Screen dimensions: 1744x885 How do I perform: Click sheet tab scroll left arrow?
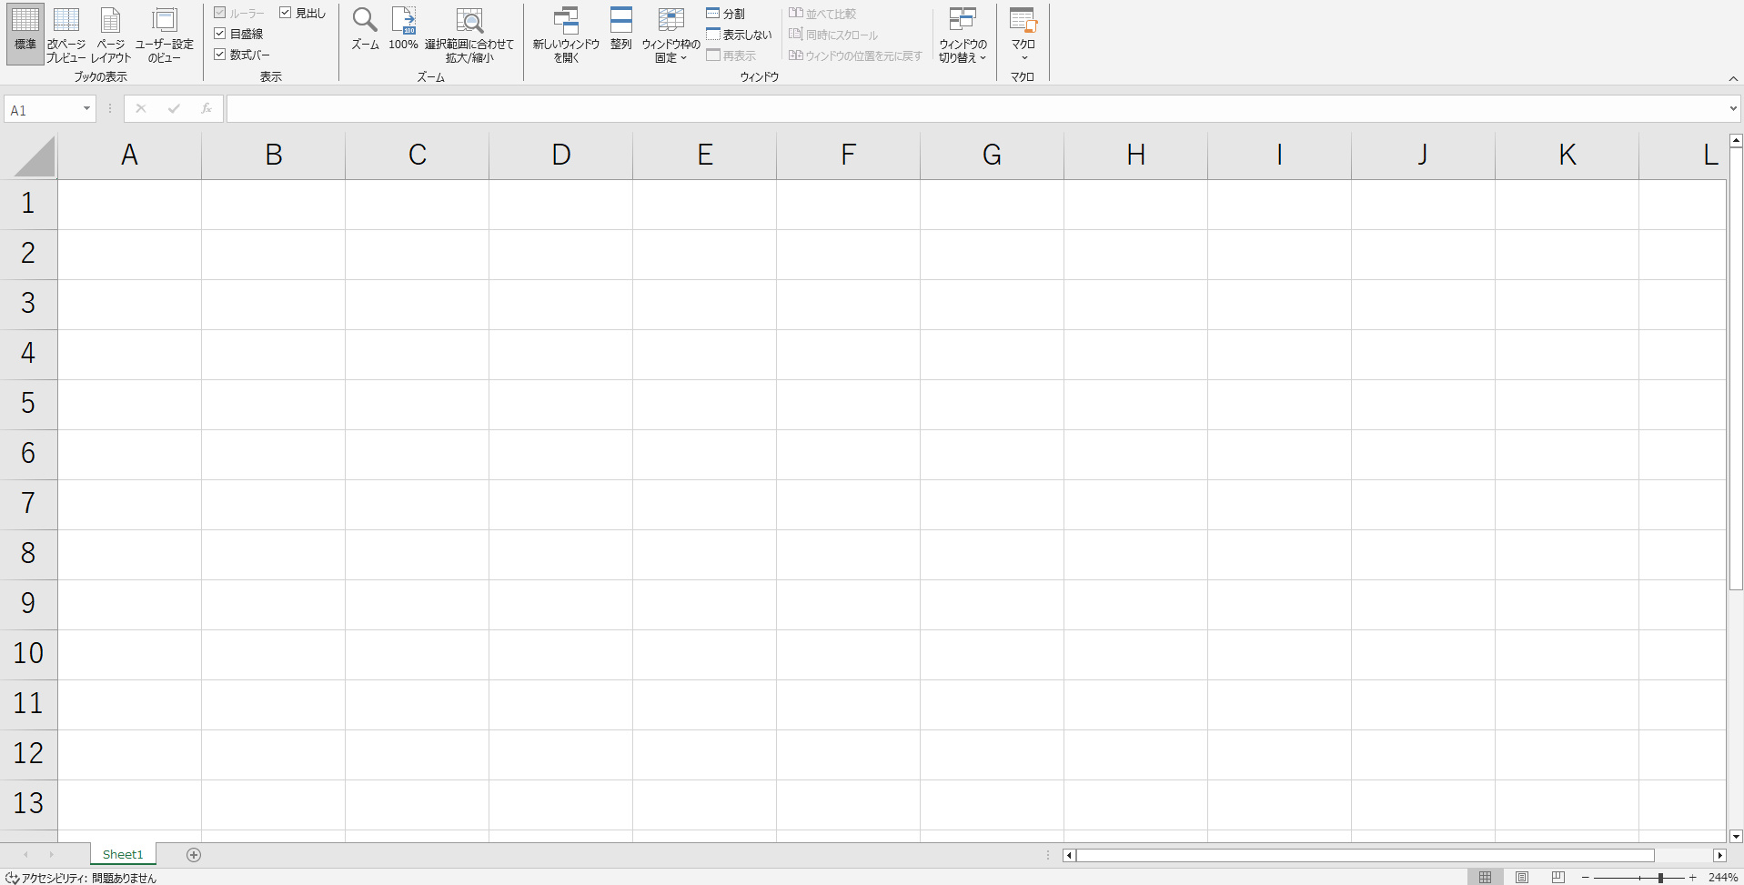(x=25, y=854)
